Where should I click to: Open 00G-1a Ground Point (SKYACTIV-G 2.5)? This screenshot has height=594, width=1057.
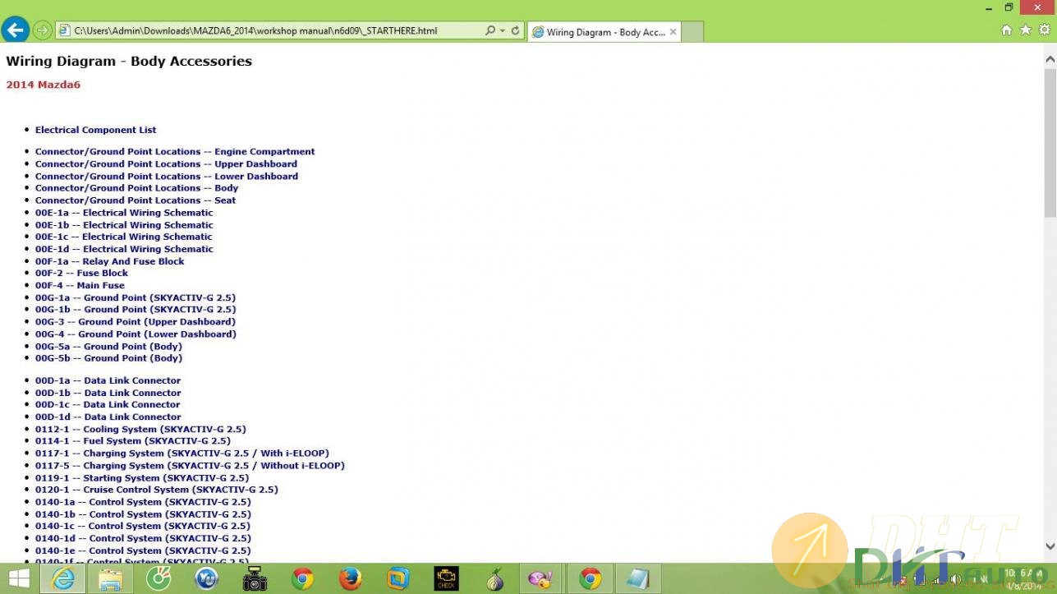136,297
